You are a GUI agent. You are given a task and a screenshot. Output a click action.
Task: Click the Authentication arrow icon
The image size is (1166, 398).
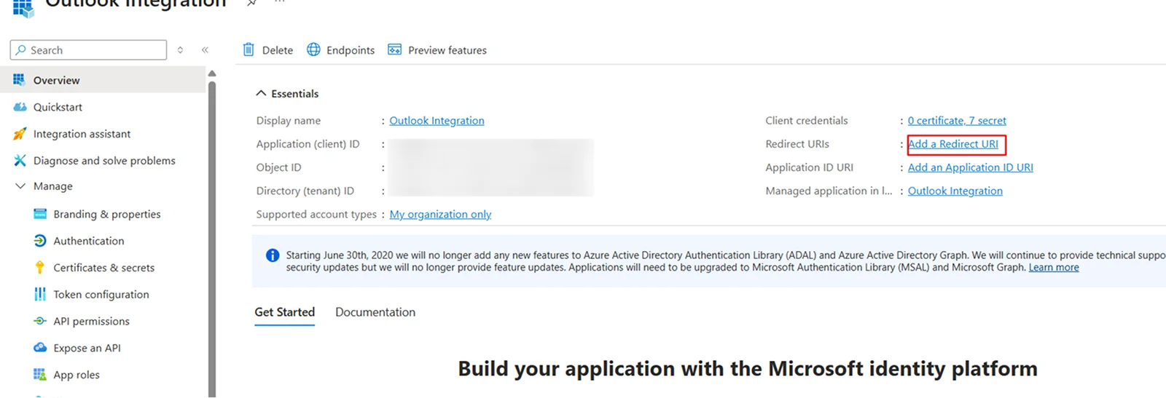click(40, 241)
